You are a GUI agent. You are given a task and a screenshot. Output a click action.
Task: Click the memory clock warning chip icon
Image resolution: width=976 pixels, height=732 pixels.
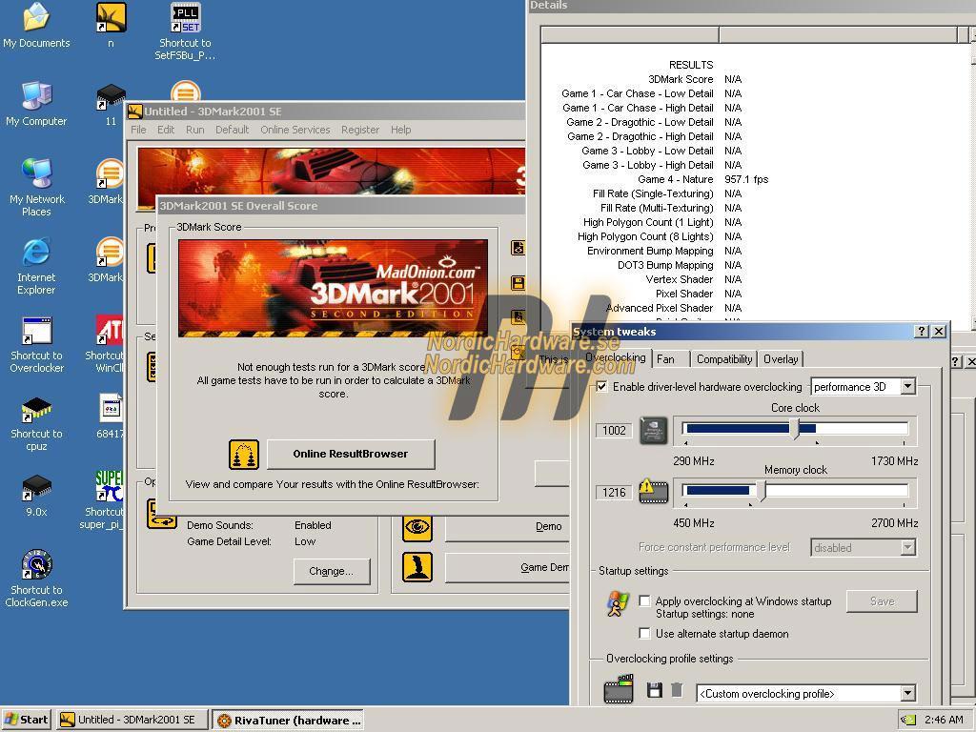click(x=653, y=491)
